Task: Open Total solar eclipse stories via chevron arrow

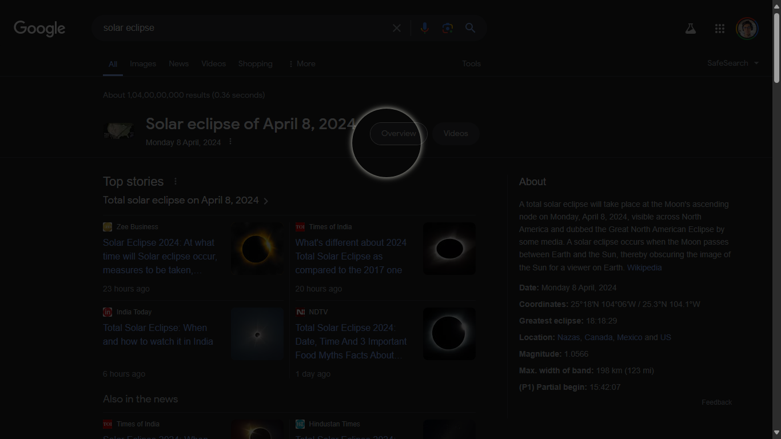Action: [x=266, y=201]
